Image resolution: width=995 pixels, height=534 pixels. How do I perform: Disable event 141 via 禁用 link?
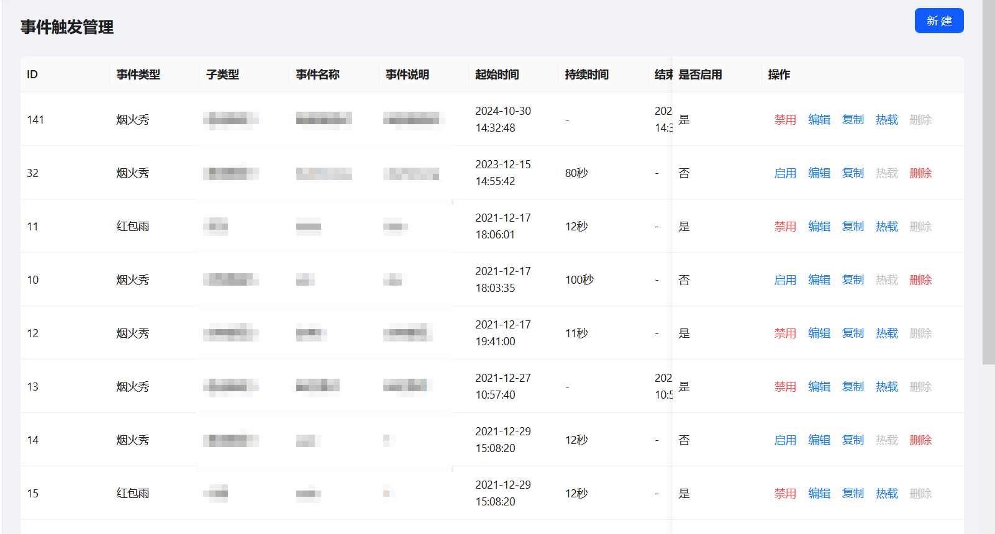(784, 120)
